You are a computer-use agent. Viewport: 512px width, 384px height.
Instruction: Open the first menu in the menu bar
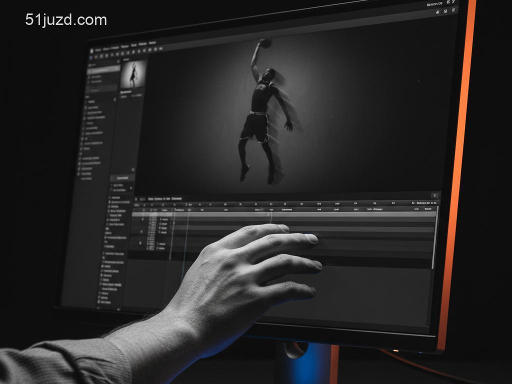point(98,50)
